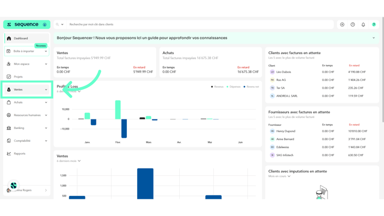The height and width of the screenshot is (216, 384).
Task: Expand the welcome guide banner chevron
Action: 374,38
